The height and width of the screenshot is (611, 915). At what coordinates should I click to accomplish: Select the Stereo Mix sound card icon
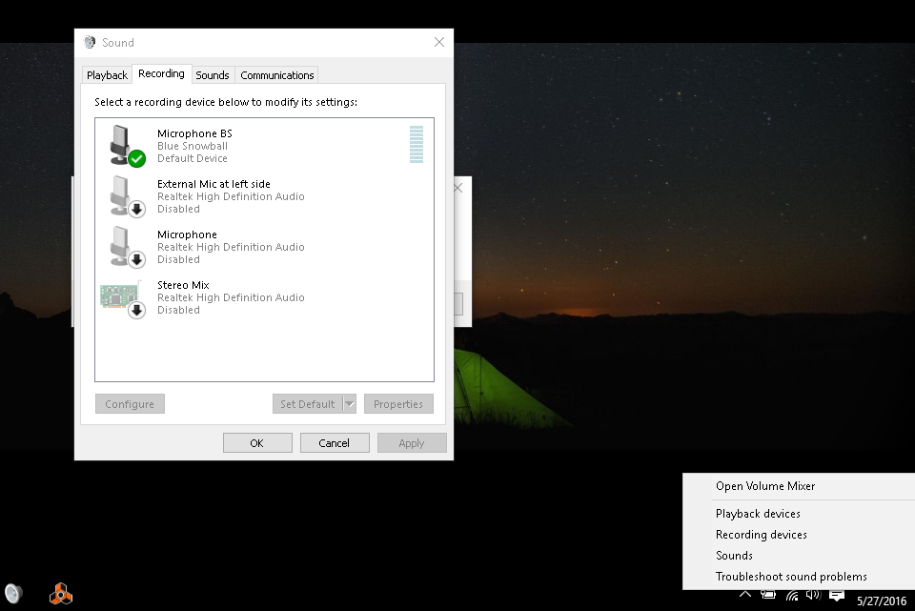(123, 297)
